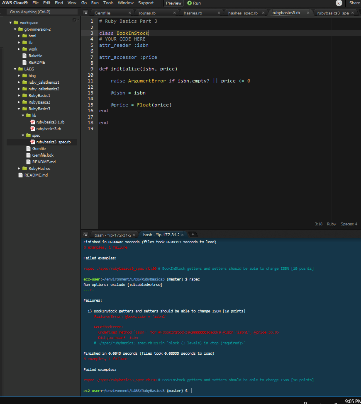361x404 pixels.
Task: Click the editor pane tab list icon
Action: [85, 12]
